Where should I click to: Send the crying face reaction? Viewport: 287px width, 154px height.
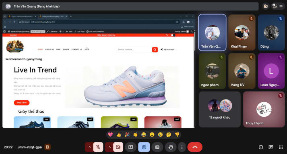point(160,135)
